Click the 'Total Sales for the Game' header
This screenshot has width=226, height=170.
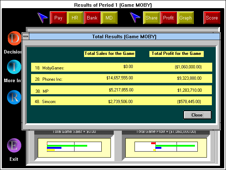(x=109, y=53)
